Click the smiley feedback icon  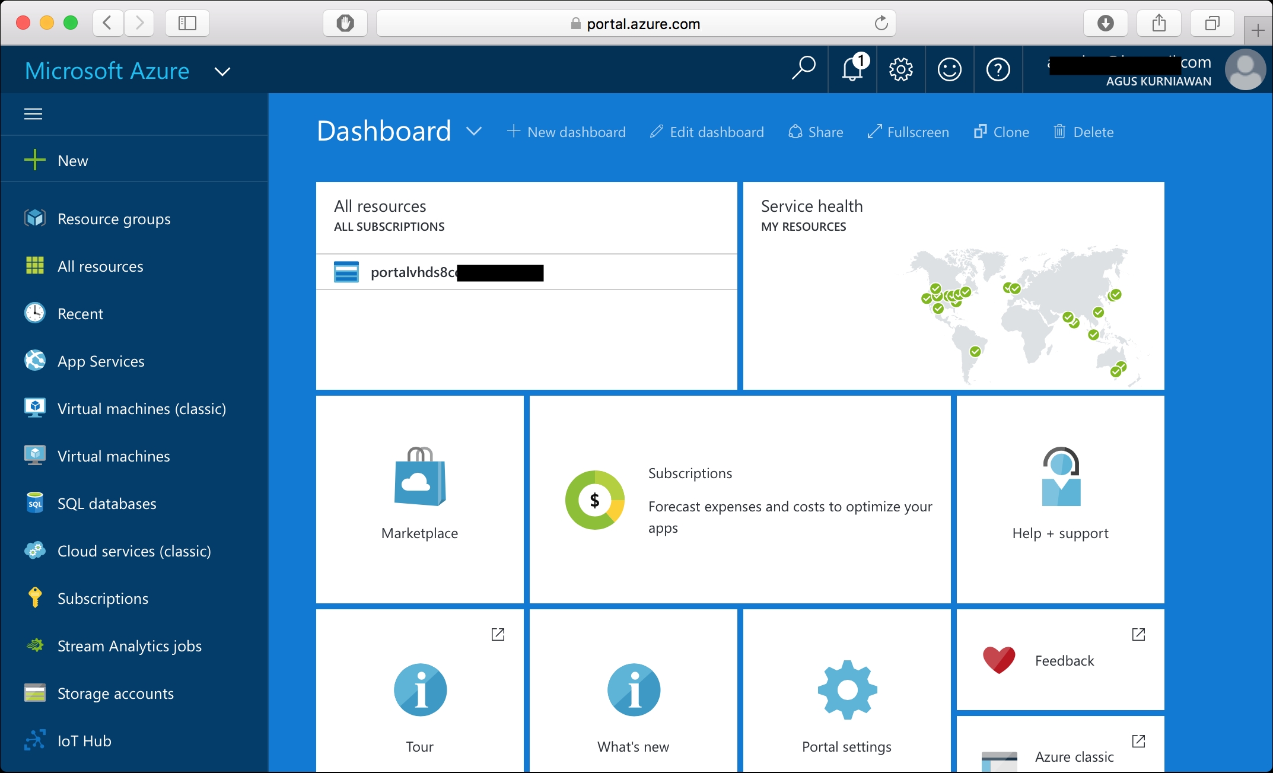click(950, 69)
